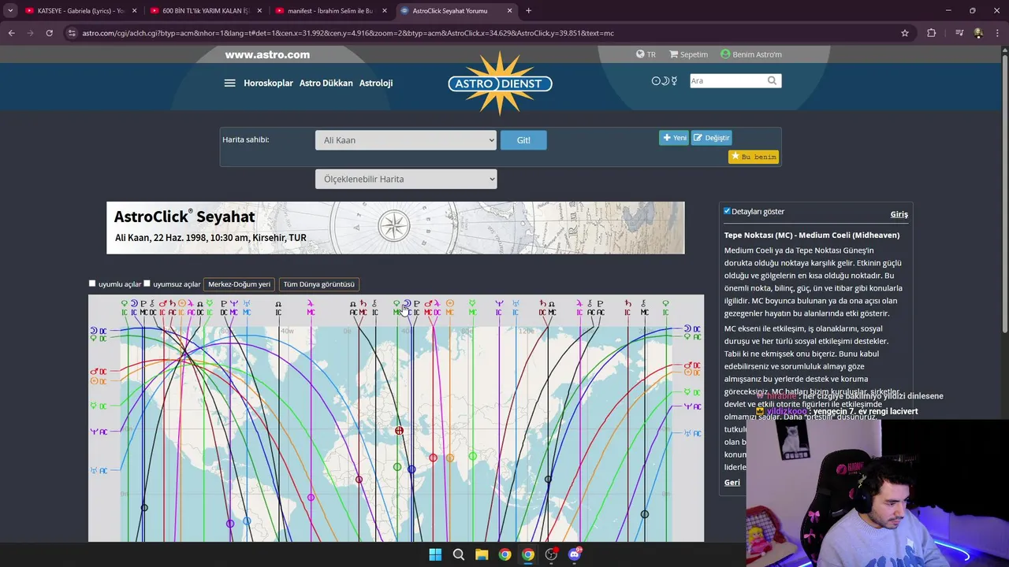Select the Uranus MC line label
Viewport: 1009px width, 567px height.
pyautogui.click(x=247, y=308)
